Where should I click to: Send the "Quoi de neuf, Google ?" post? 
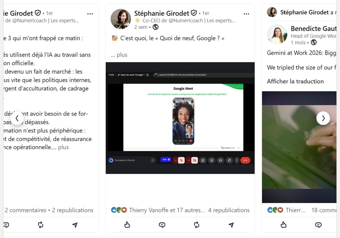pos(231,225)
